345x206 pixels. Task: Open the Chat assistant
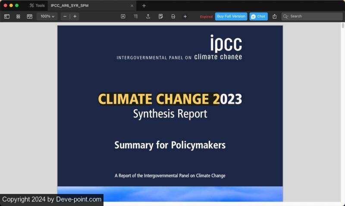(x=258, y=16)
